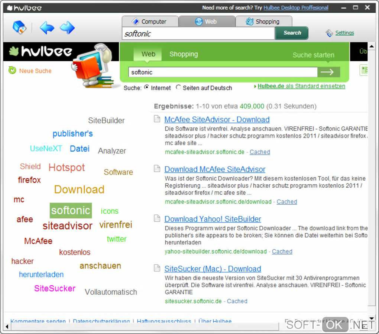
Task: Open SiteSucker (Mac) - Download result
Action: pyautogui.click(x=213, y=269)
